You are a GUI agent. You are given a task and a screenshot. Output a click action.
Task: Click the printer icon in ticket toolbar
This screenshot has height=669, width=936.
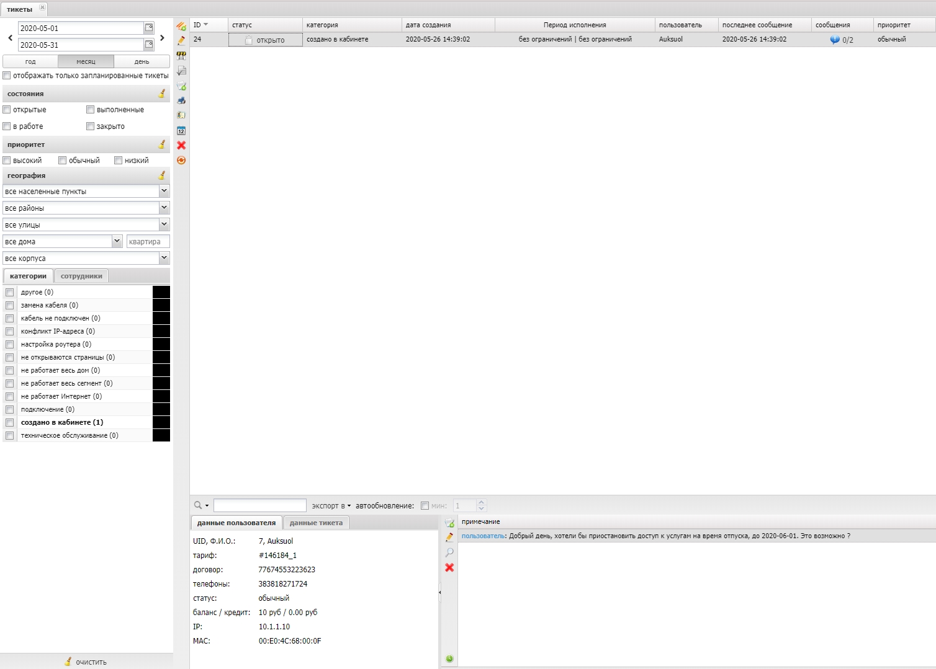(181, 100)
